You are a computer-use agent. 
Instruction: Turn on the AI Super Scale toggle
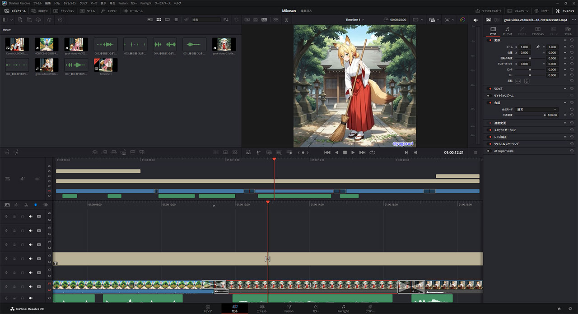490,151
